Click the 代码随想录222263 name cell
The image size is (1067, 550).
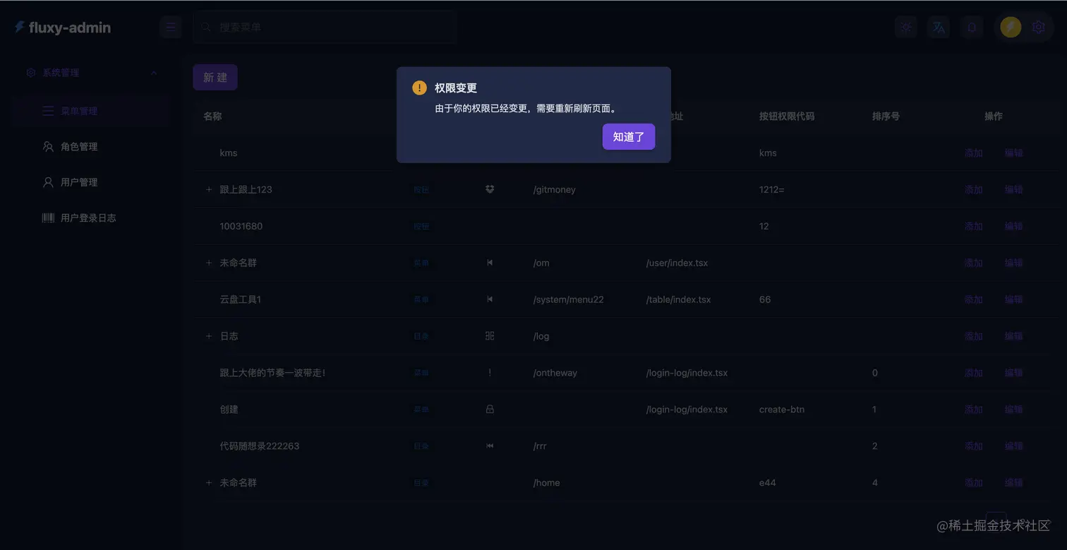(260, 446)
